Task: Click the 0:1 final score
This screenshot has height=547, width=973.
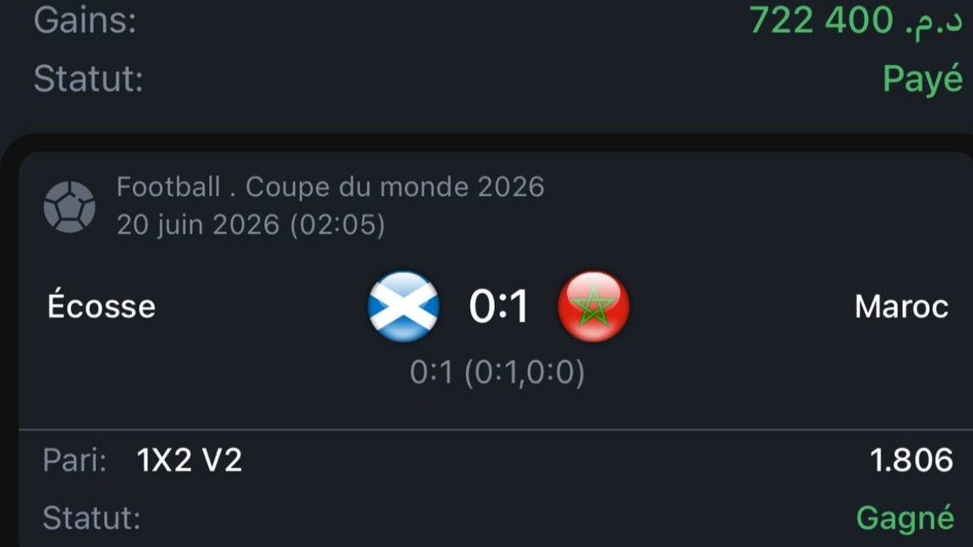Action: (x=498, y=306)
